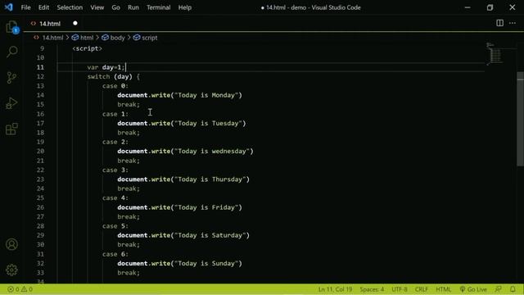Click "Today is Monday" string
The height and width of the screenshot is (295, 524).
pyautogui.click(x=206, y=95)
